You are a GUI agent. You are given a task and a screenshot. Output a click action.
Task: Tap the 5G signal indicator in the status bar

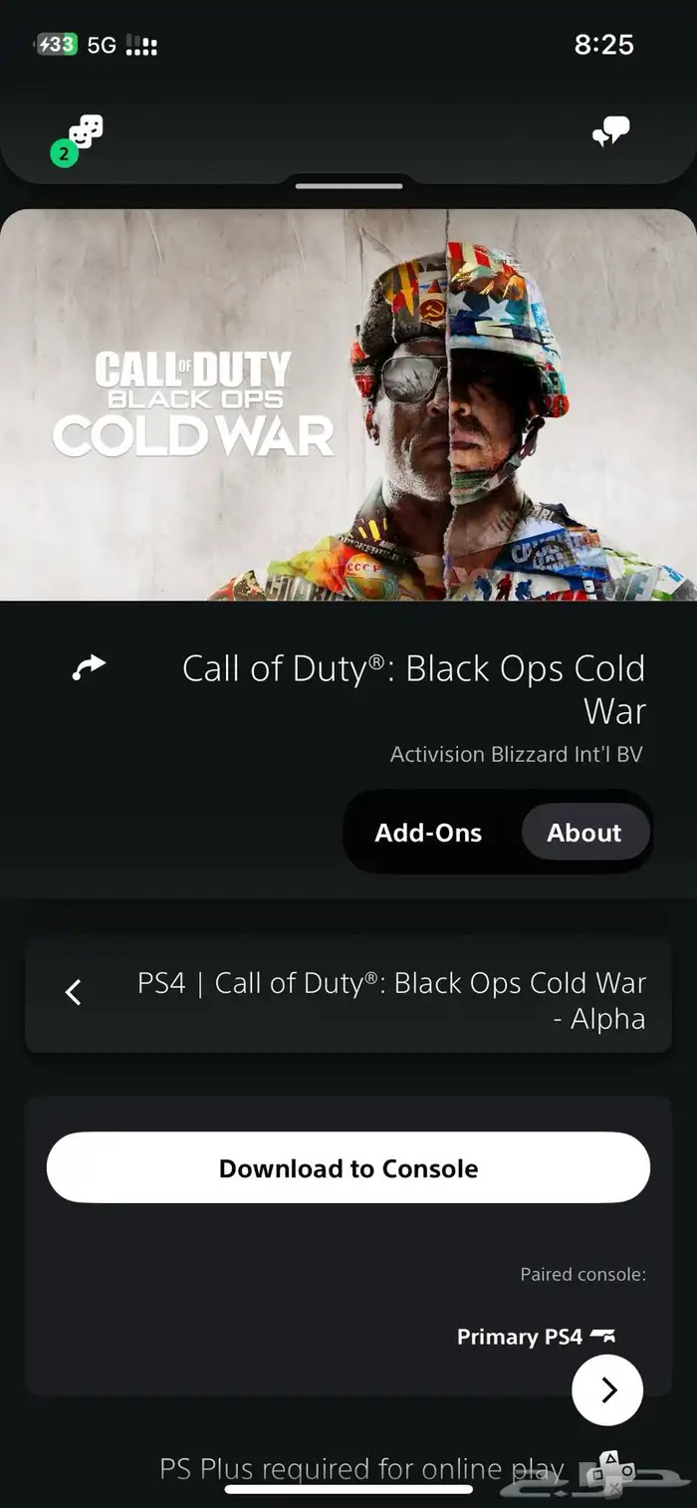(x=102, y=45)
